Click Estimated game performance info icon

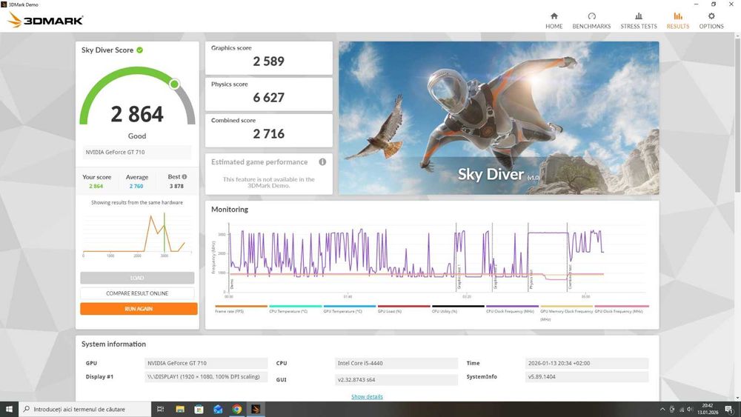click(x=322, y=162)
